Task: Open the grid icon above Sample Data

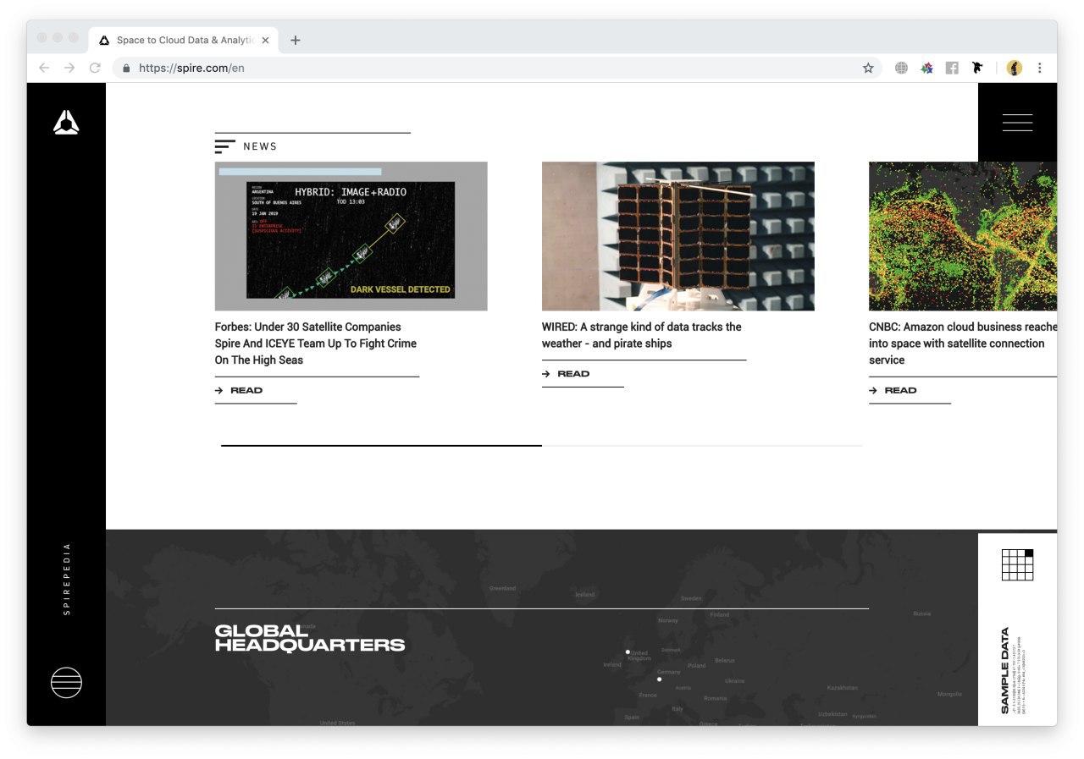Action: click(x=1017, y=564)
